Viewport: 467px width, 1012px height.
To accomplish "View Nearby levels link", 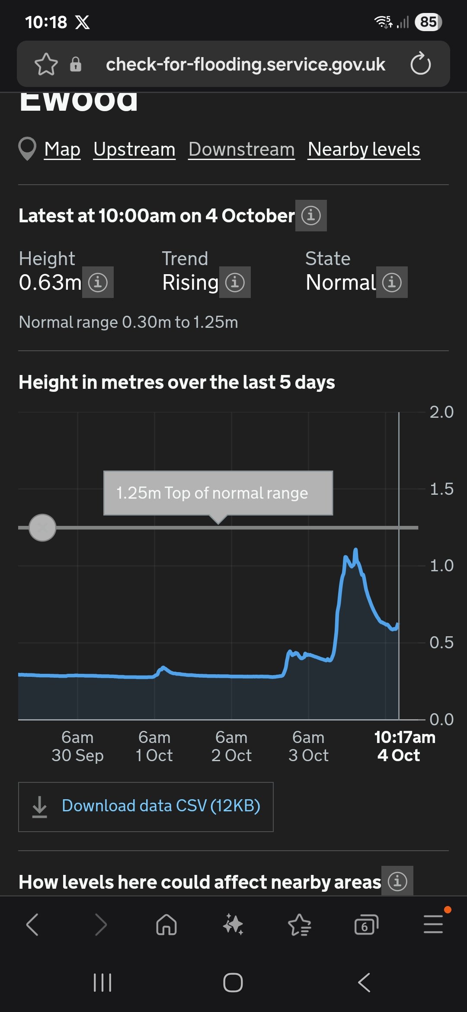I will pos(364,150).
